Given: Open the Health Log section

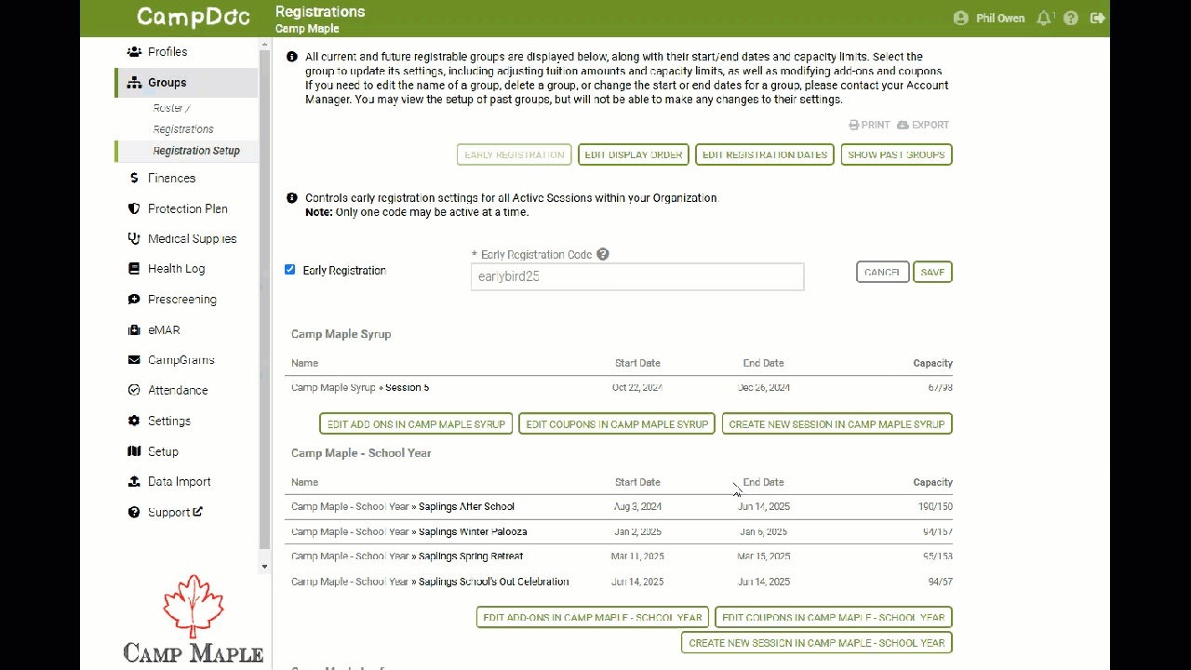Looking at the screenshot, I should coord(172,268).
